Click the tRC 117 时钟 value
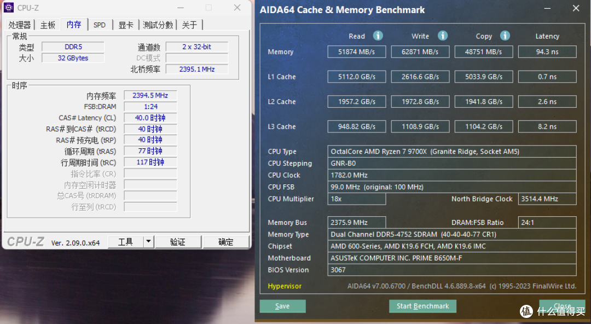This screenshot has width=591, height=324. coord(150,163)
